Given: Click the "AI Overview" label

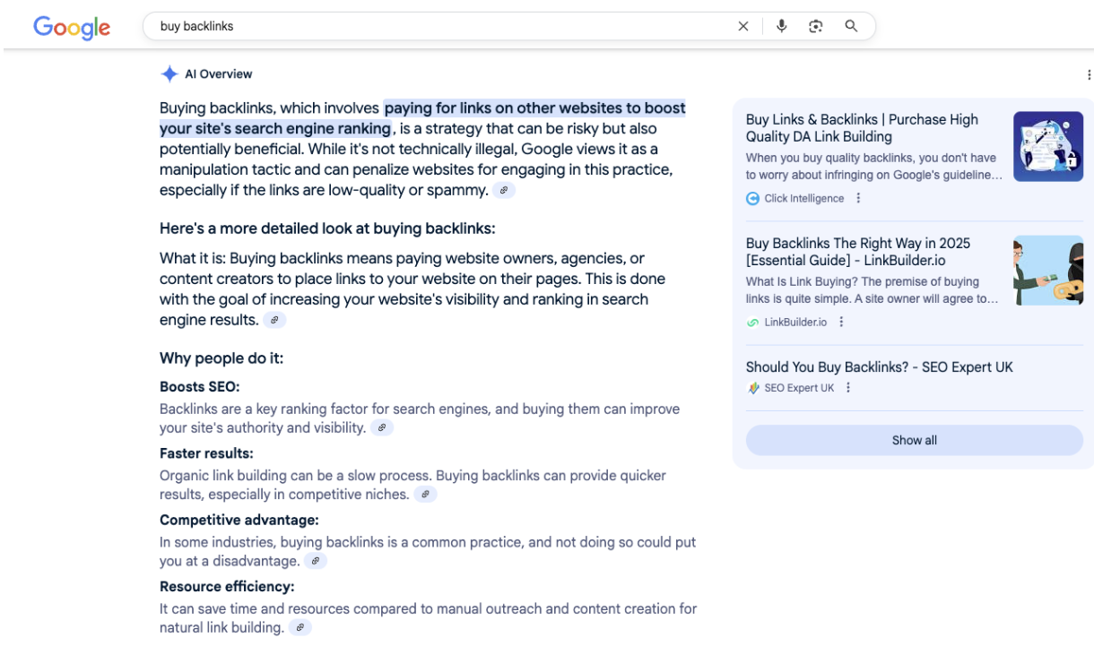Looking at the screenshot, I should pyautogui.click(x=219, y=74).
